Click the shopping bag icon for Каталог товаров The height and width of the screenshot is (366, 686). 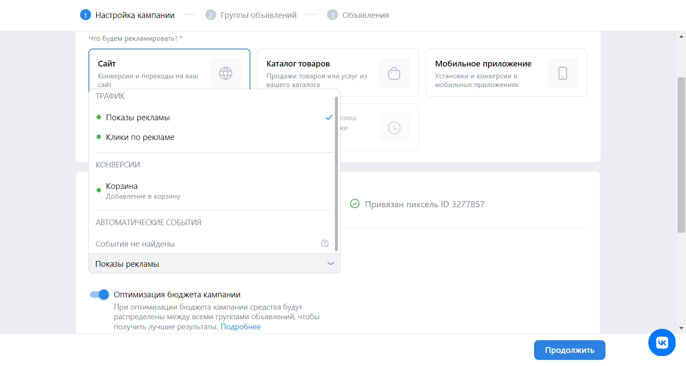coord(394,73)
